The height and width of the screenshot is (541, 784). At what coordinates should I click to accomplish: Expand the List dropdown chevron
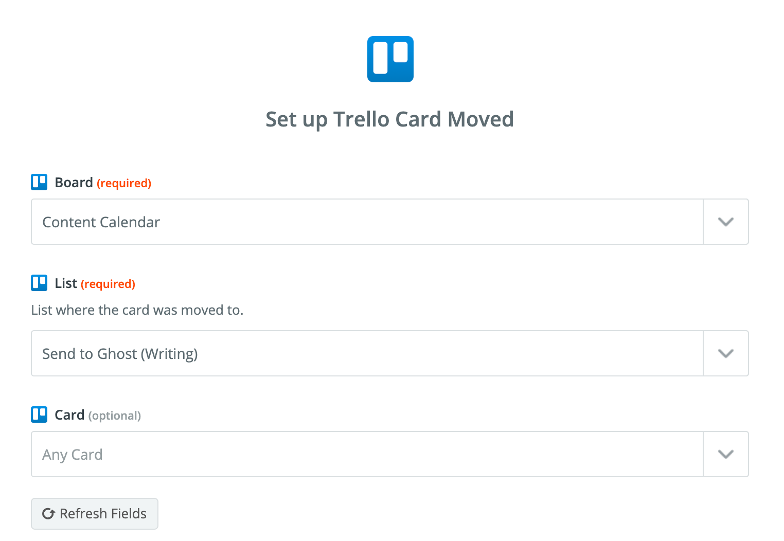[725, 353]
